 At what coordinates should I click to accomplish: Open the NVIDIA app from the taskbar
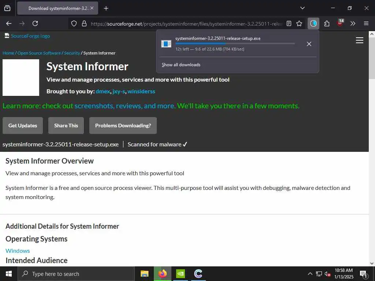[181, 274]
